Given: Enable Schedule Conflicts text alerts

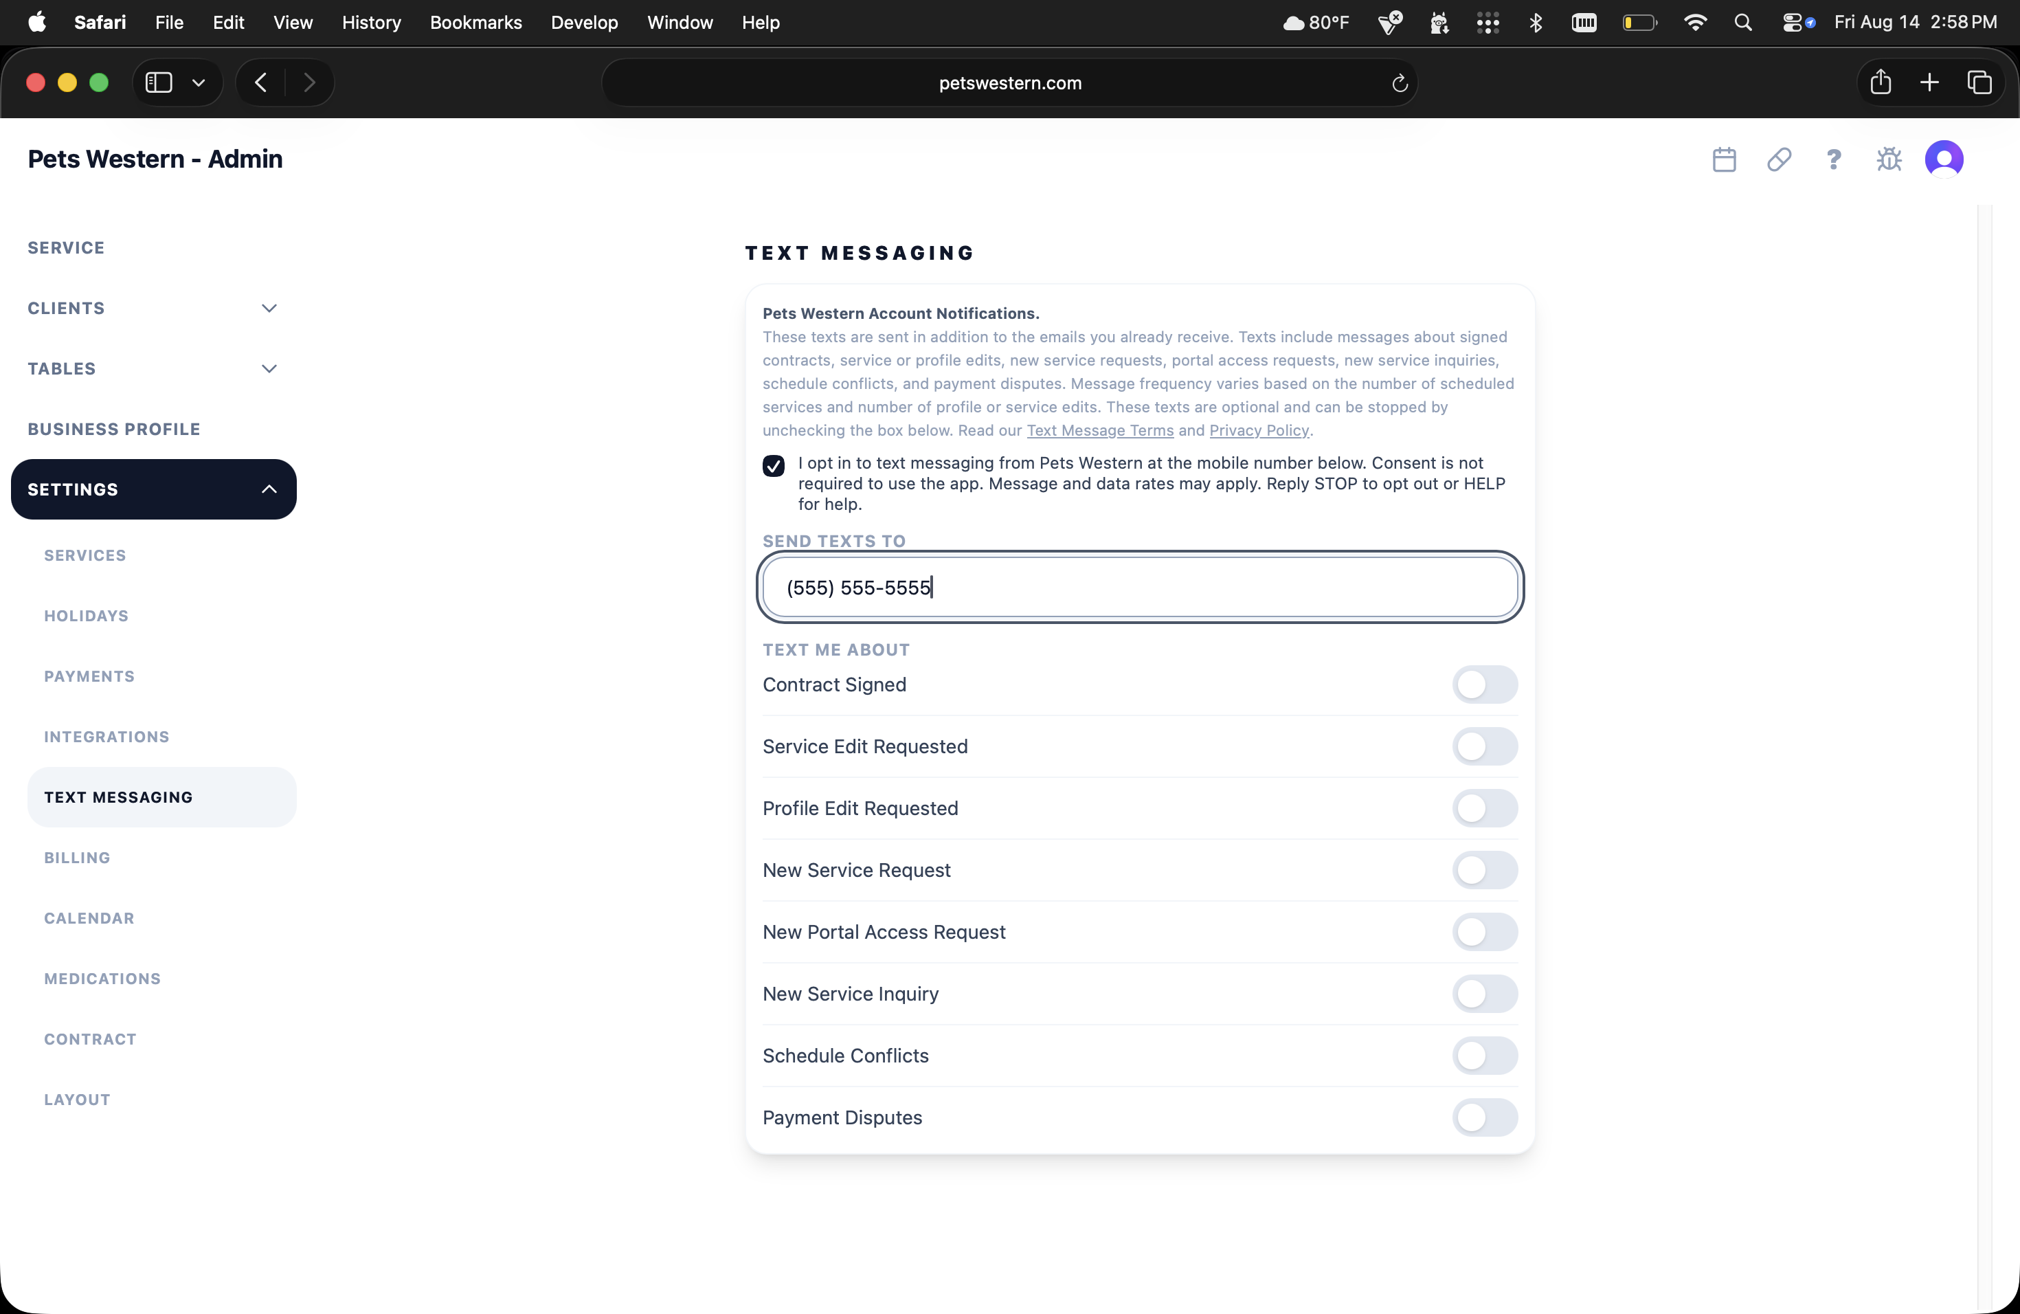Looking at the screenshot, I should click(1485, 1056).
